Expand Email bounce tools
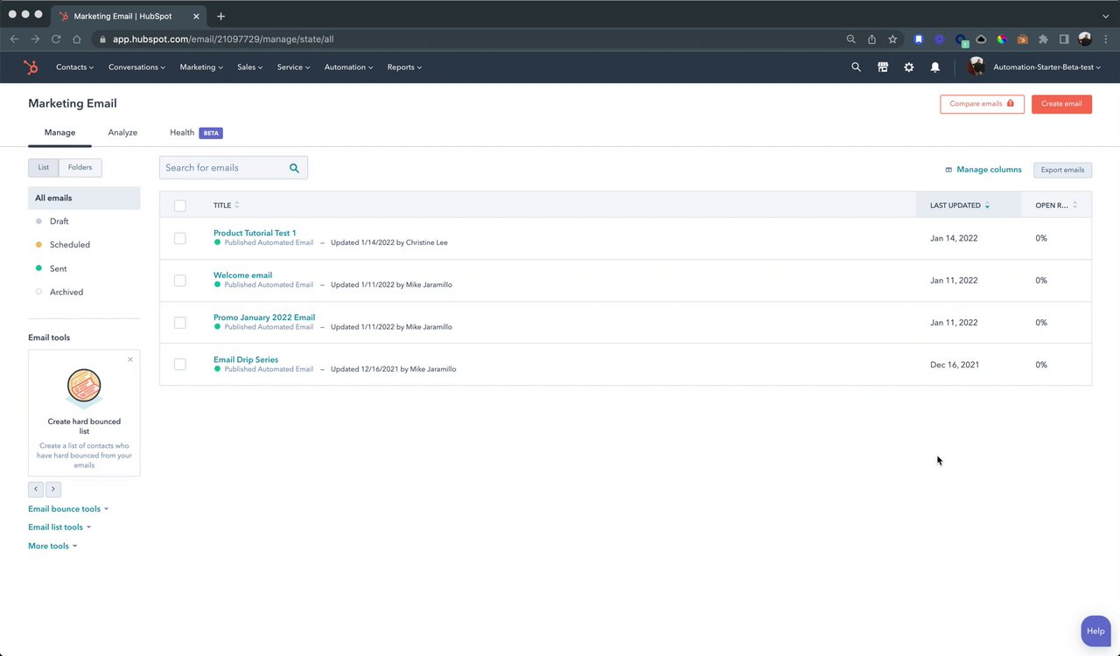 click(68, 509)
